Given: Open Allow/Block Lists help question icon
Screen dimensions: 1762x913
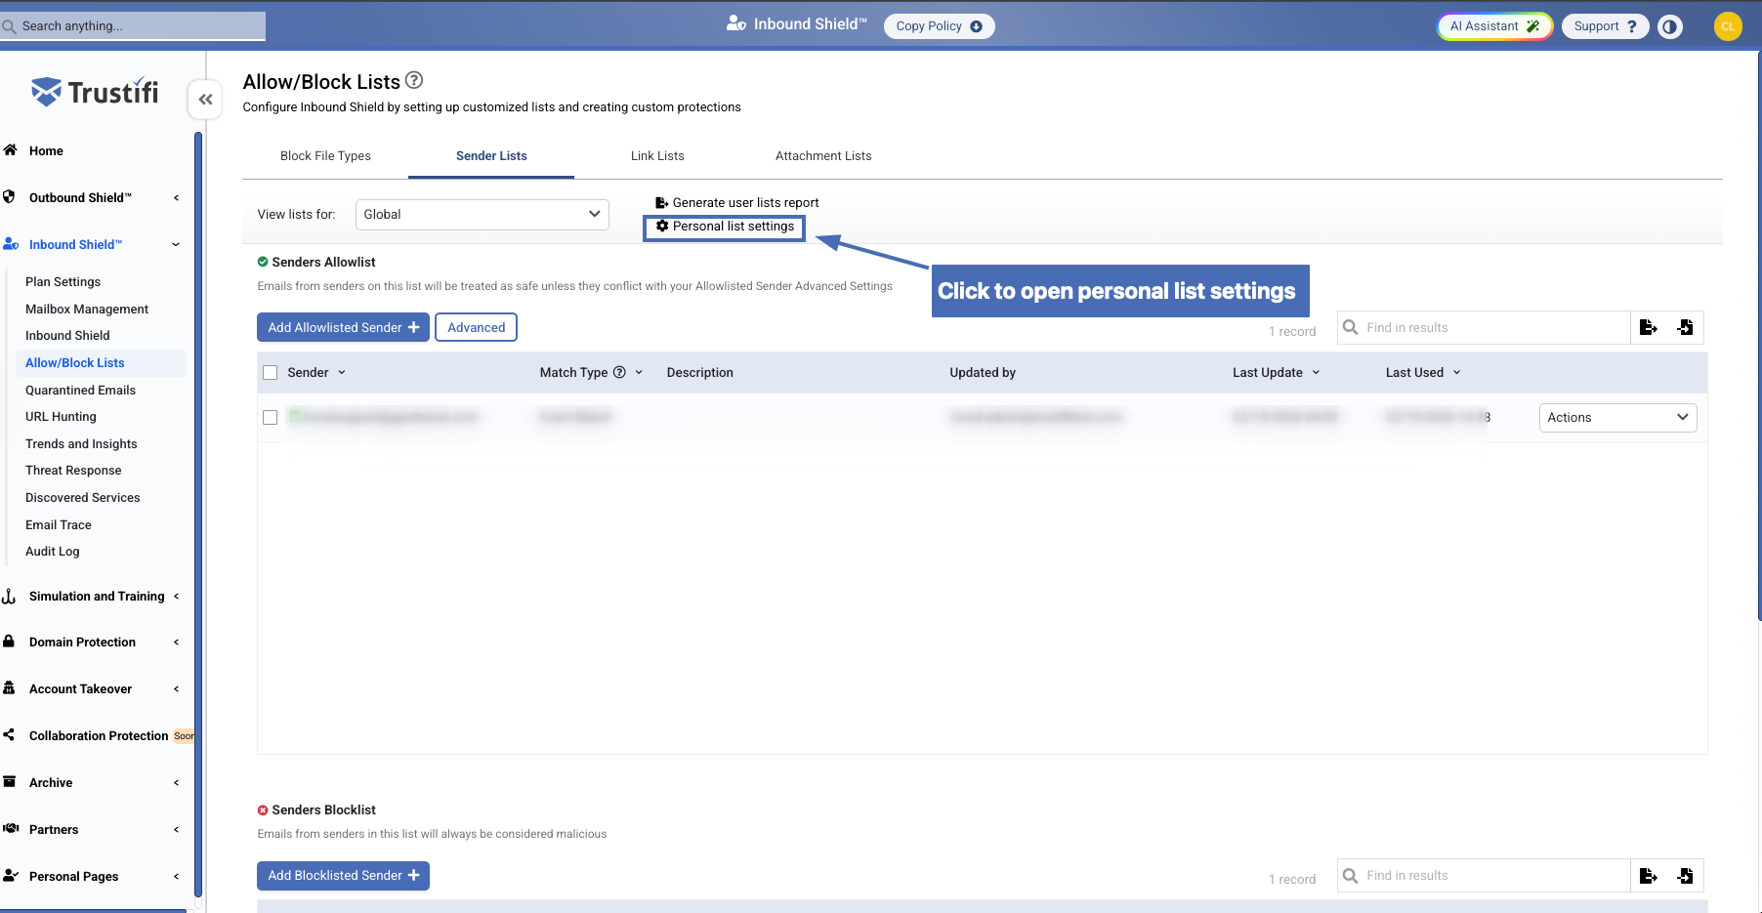Looking at the screenshot, I should pos(414,80).
